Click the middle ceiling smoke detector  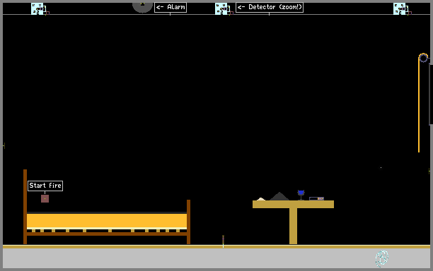(x=224, y=8)
